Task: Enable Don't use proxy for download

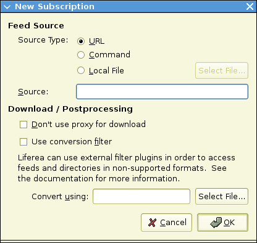Action: click(23, 125)
